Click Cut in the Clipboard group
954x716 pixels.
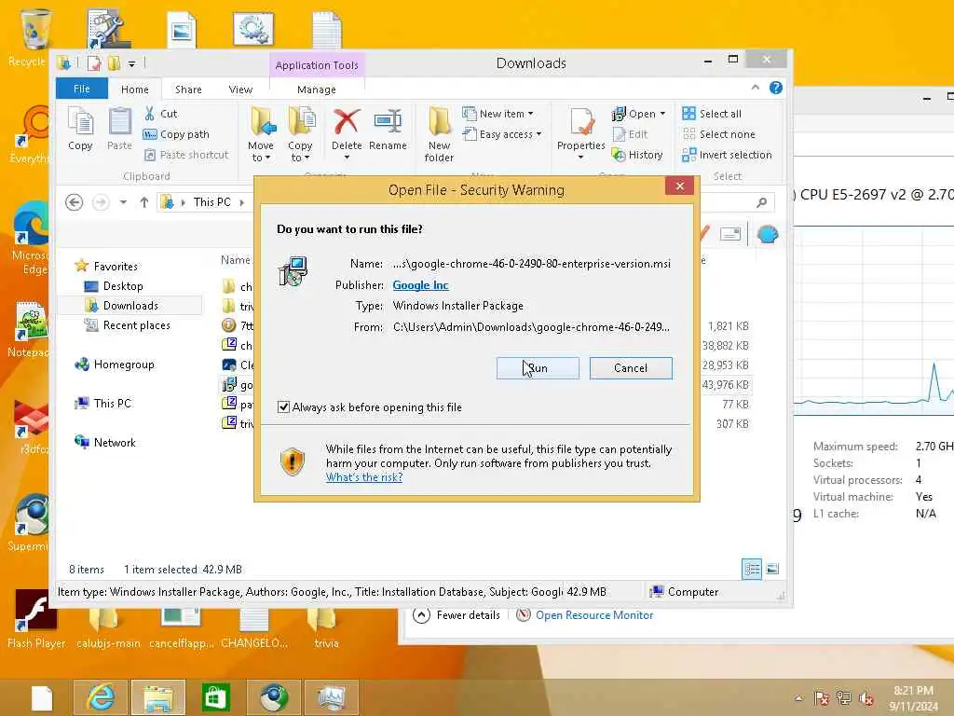tap(160, 113)
